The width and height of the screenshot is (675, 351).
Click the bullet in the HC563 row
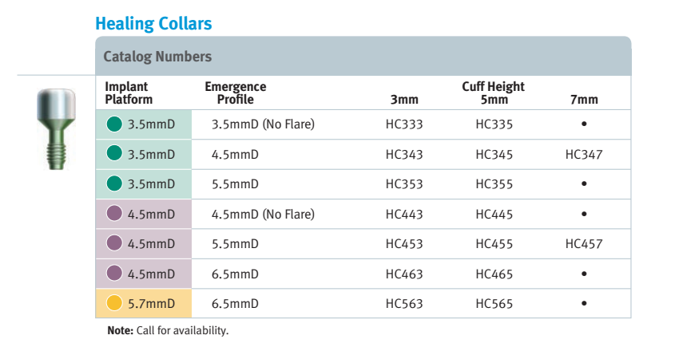[x=584, y=303]
